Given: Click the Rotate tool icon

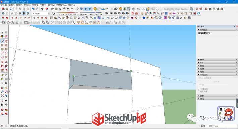Looking at the screenshot, I should (2, 66).
